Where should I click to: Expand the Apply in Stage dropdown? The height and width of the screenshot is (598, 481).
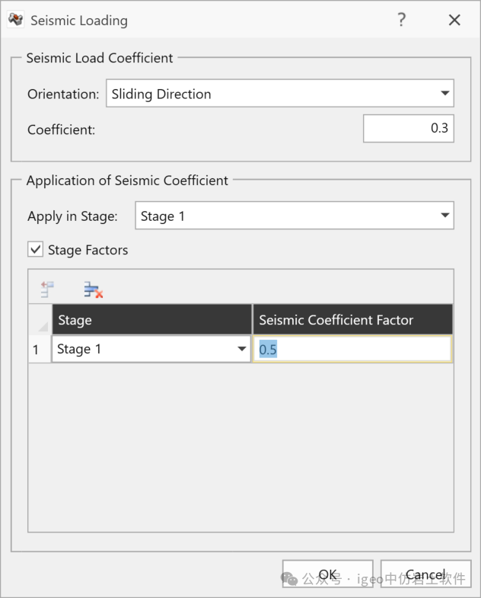click(444, 216)
